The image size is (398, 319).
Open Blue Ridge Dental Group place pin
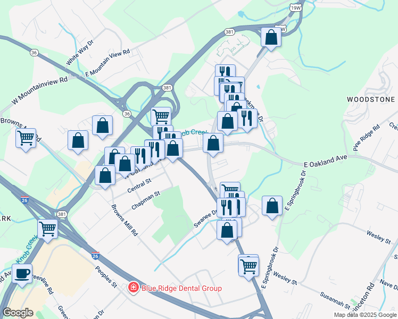[133, 288]
